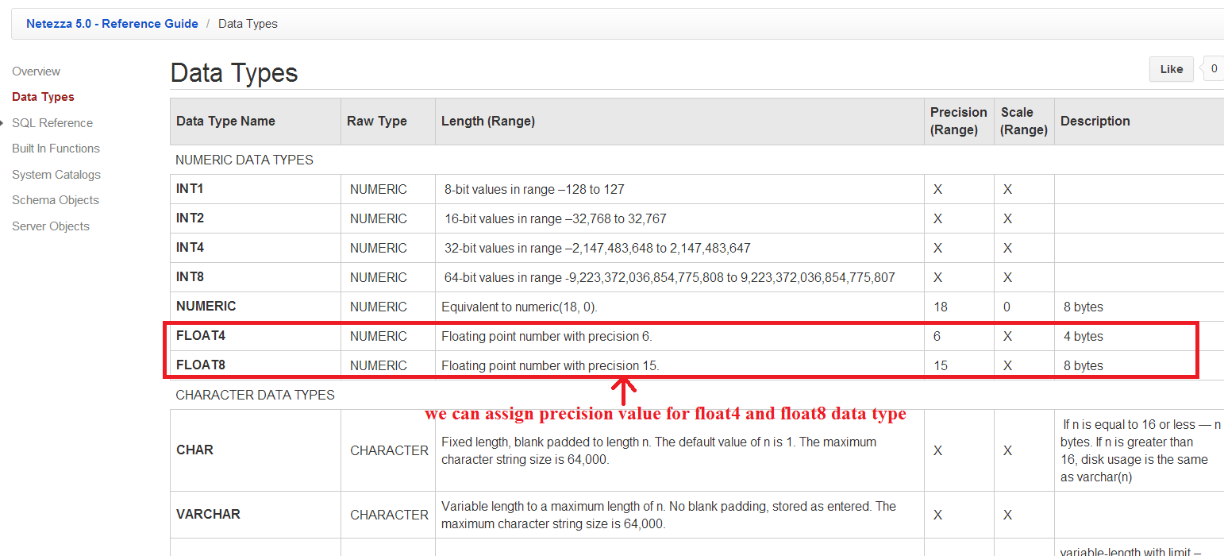Click 'Floating point number with precision 15.'
Screen dimensions: 1224x556
point(550,366)
